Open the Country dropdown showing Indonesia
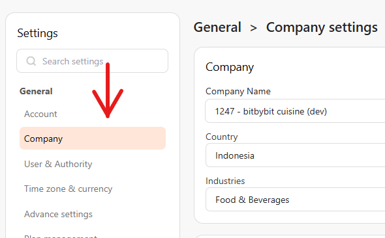 click(x=295, y=155)
